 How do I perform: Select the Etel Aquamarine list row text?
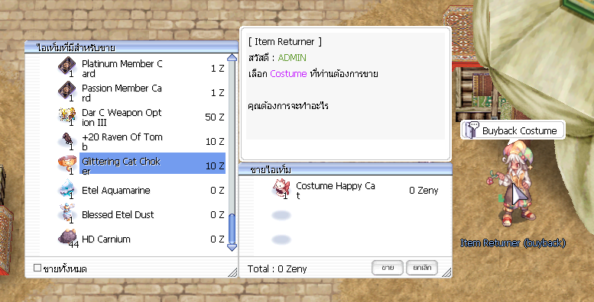point(116,191)
